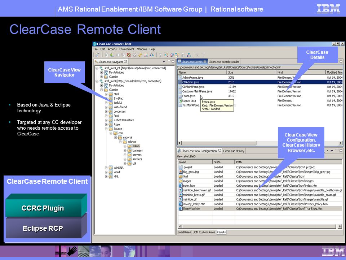Click the new view clipboard toolbar icon
This screenshot has height=260, width=346.
[97, 55]
